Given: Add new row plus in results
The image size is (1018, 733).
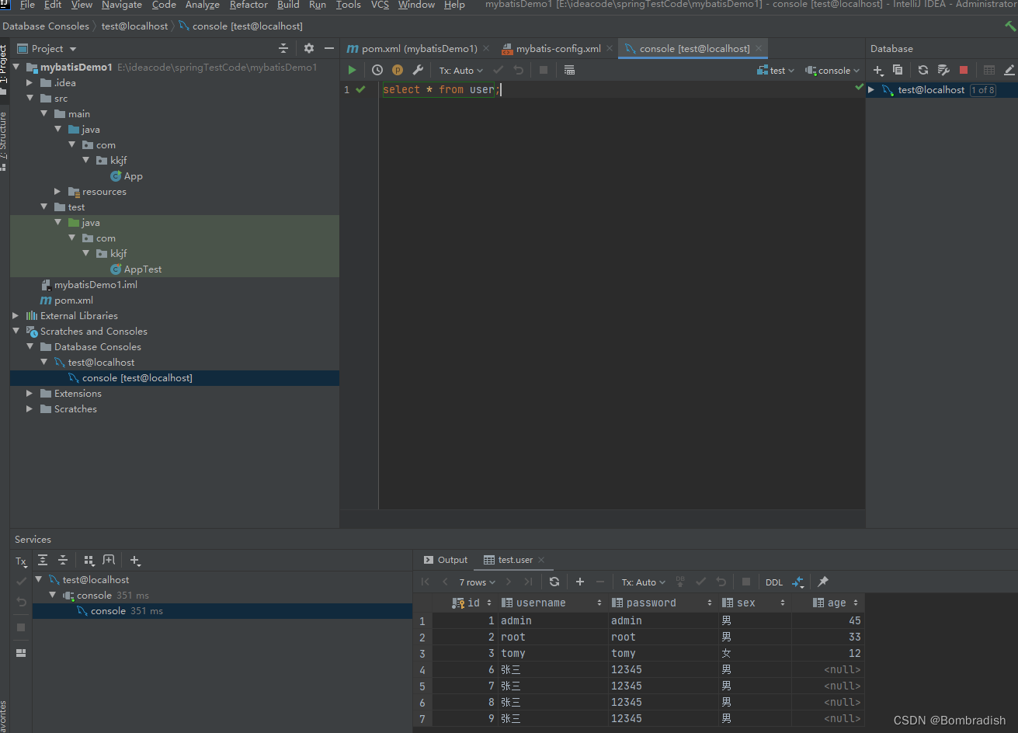Looking at the screenshot, I should coord(579,582).
